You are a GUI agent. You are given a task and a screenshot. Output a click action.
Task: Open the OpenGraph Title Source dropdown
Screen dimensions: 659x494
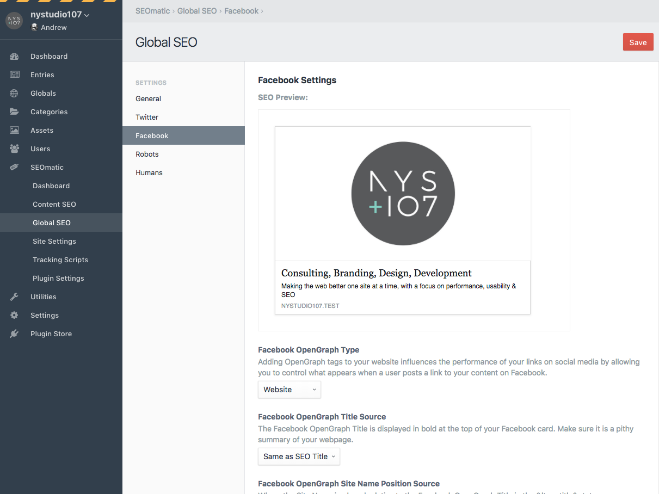(299, 456)
